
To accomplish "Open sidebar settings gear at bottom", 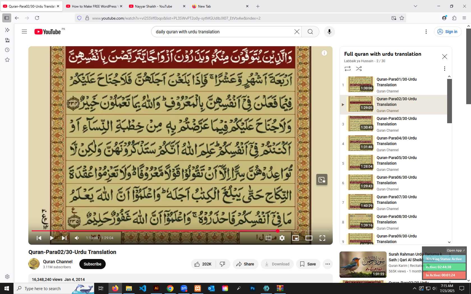I will tap(7, 277).
